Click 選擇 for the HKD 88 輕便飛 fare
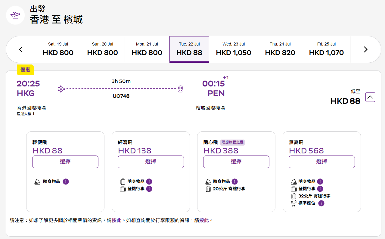The width and height of the screenshot is (385, 239). pos(65,162)
